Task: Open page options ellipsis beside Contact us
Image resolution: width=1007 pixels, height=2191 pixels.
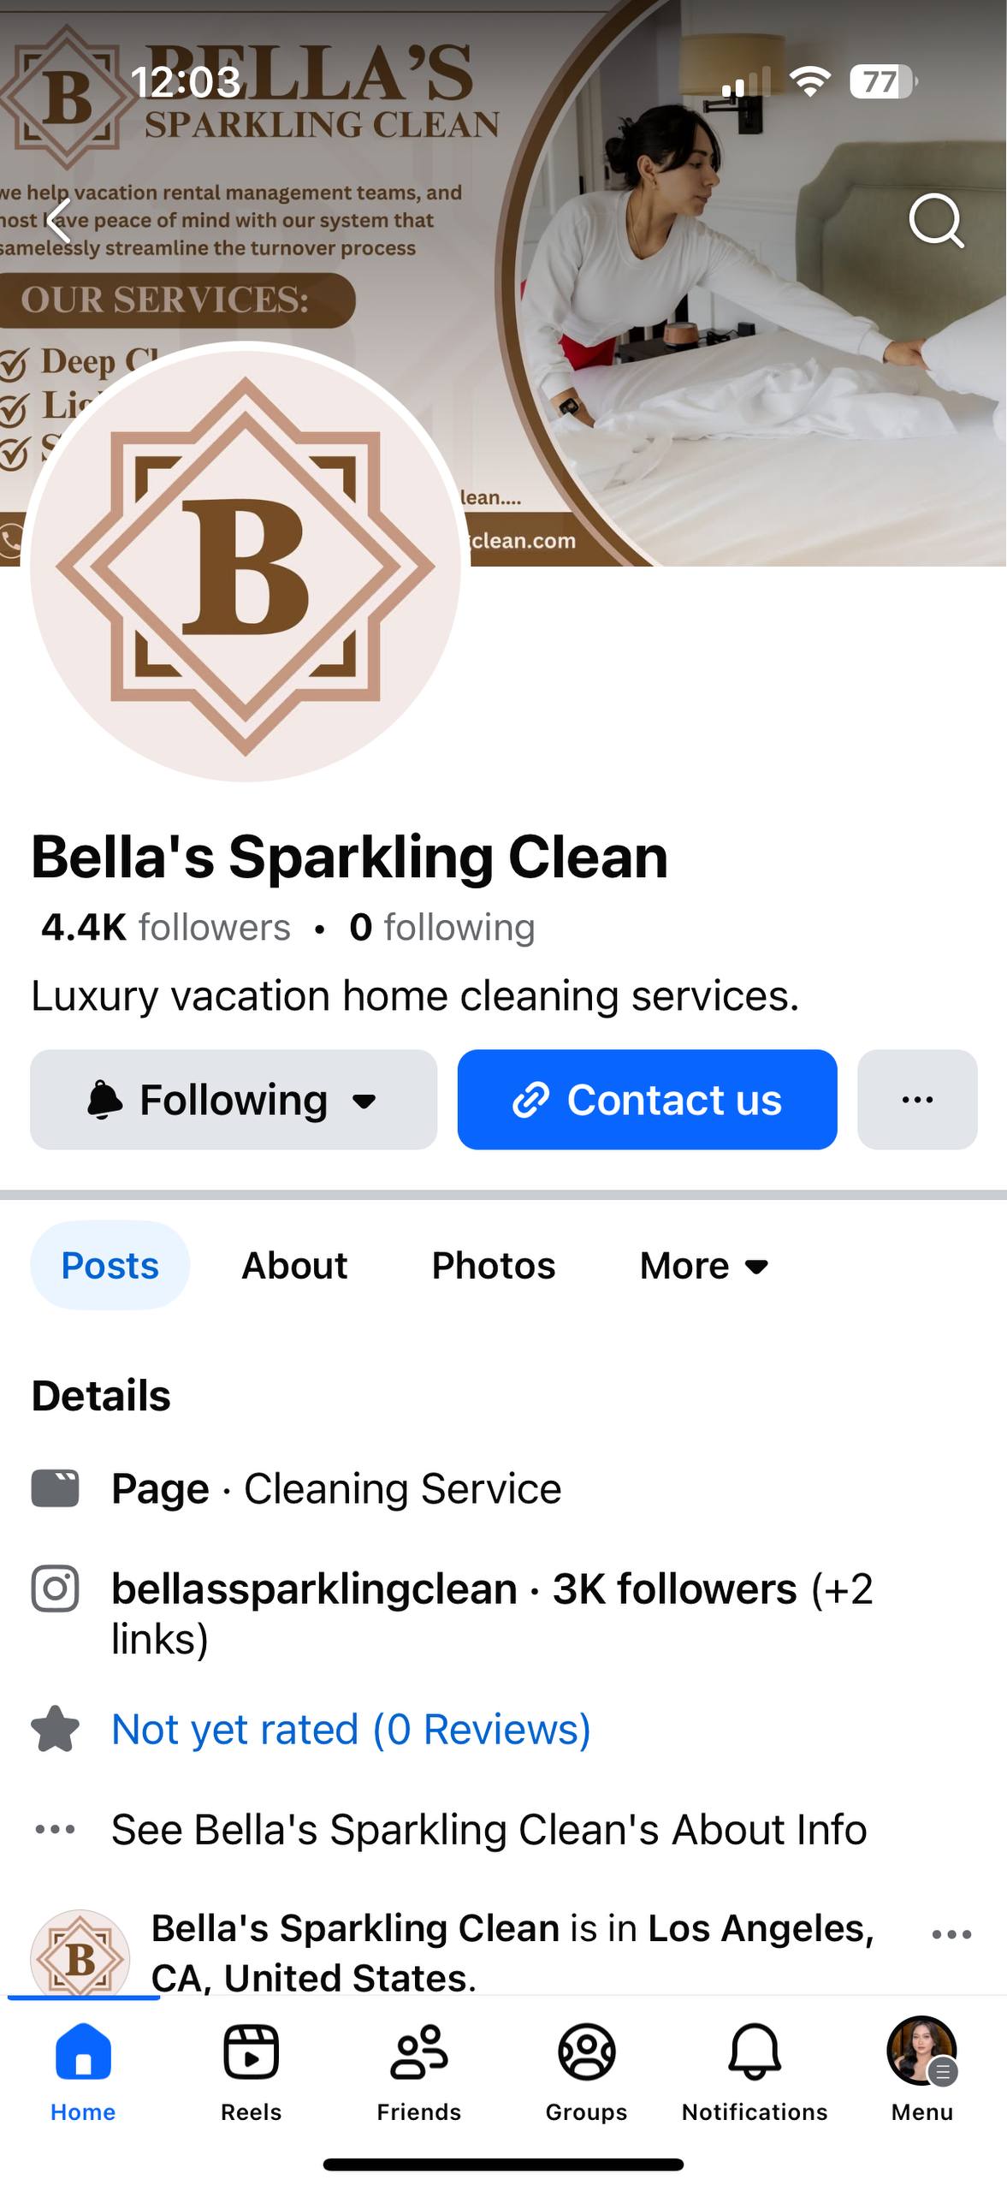Action: [x=917, y=1100]
